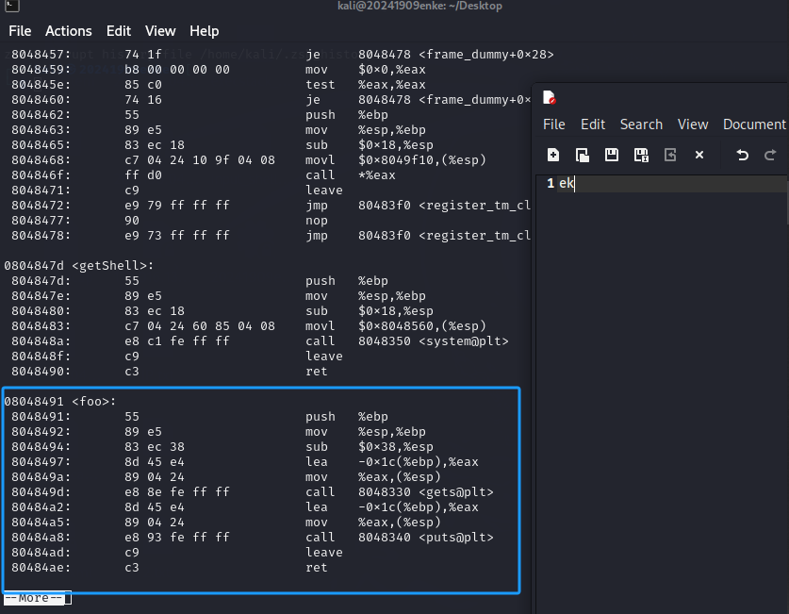Open the text editor File menu
Viewport: 789px width, 614px height.
(x=554, y=124)
